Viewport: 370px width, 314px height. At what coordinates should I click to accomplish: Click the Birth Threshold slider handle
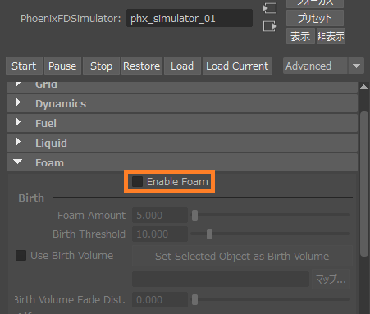coord(209,234)
